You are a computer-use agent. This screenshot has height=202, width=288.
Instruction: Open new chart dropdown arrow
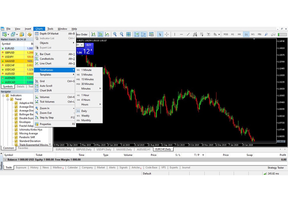coord(8,35)
